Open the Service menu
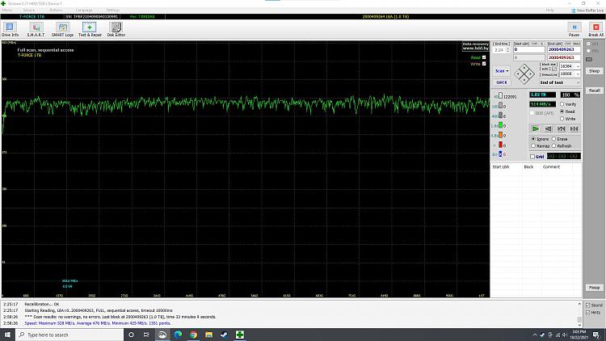 pos(28,10)
